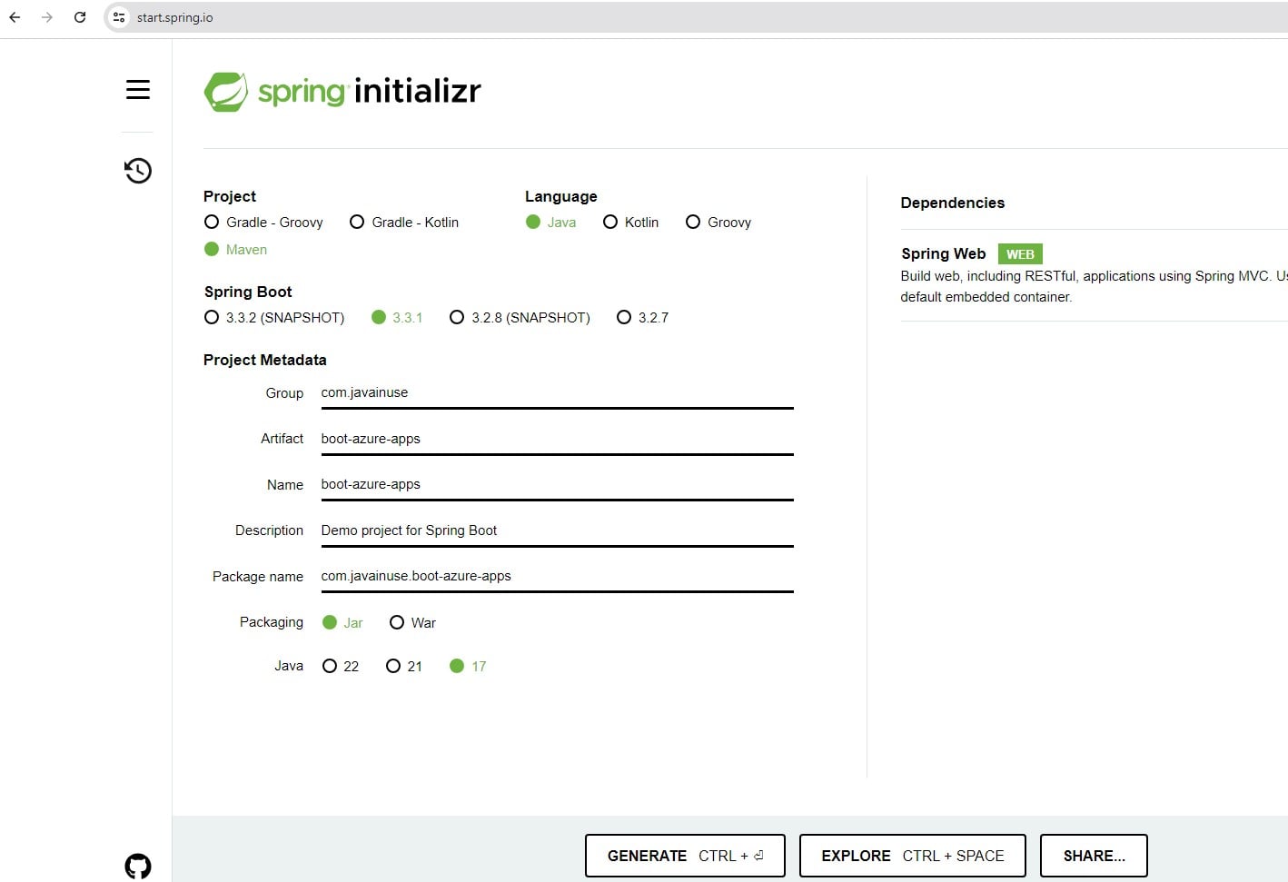This screenshot has width=1288, height=882.
Task: Click the Project Metadata heading
Action: tap(264, 360)
